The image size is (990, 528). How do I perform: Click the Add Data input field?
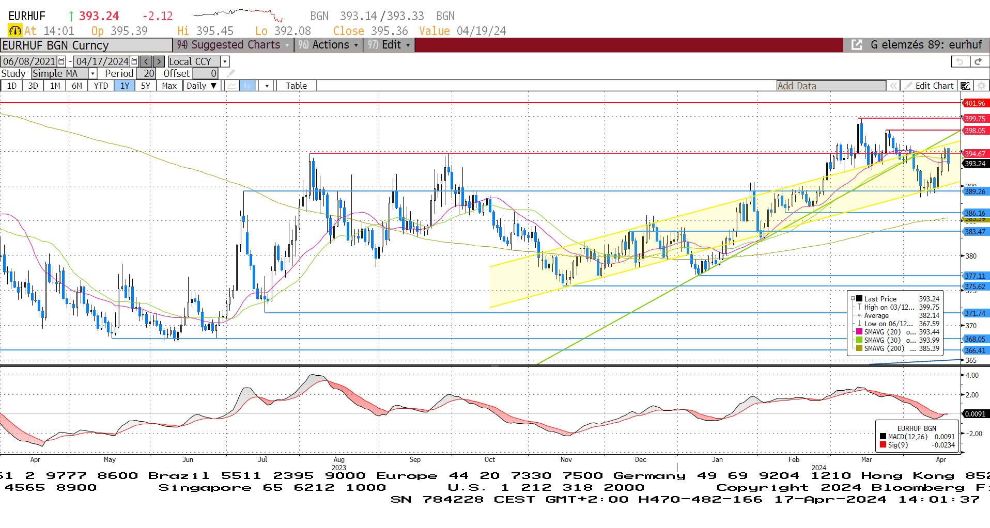(x=831, y=86)
